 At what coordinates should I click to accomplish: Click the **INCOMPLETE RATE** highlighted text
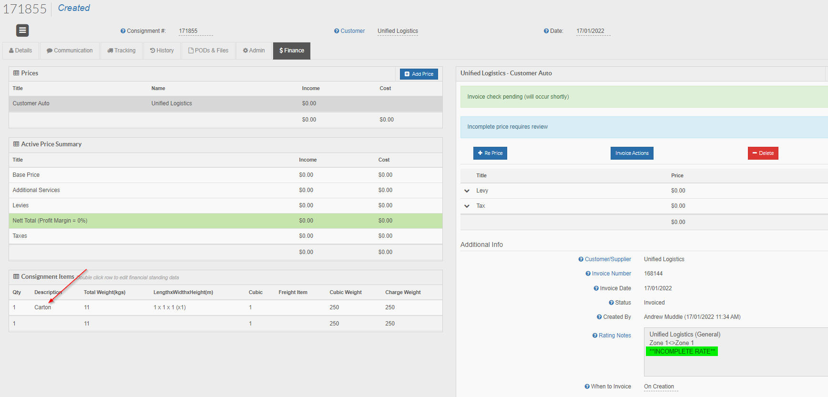682,351
